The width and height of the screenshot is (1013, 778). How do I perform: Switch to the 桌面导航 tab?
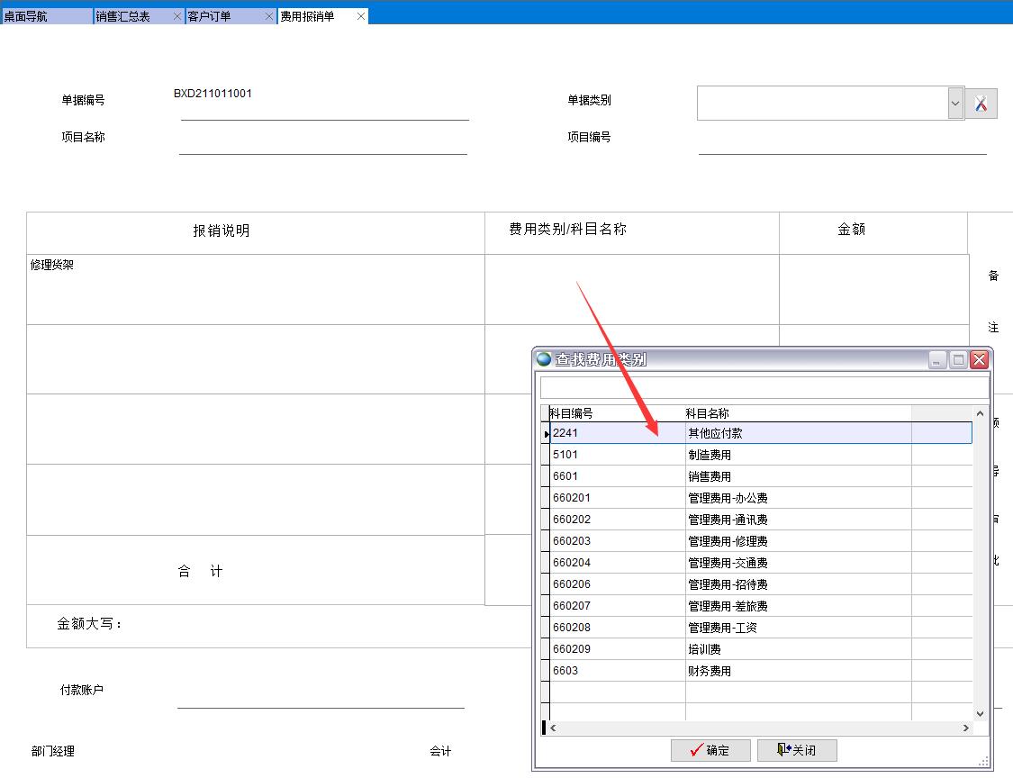pyautogui.click(x=45, y=15)
